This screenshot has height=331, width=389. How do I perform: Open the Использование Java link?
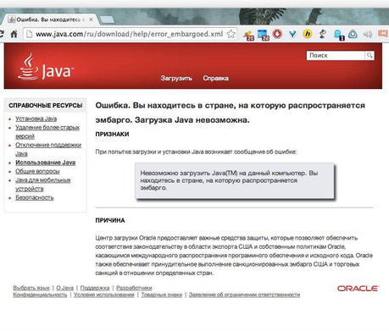tap(45, 163)
